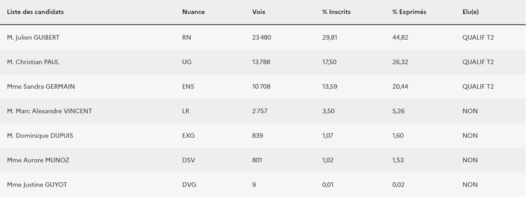Click the 13,59 registered percentage value
This screenshot has width=526, height=197.
coord(330,87)
